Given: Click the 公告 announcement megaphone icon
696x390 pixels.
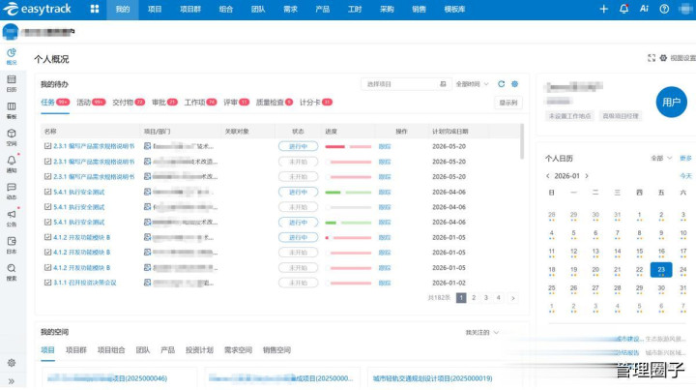Looking at the screenshot, I should coord(11,217).
